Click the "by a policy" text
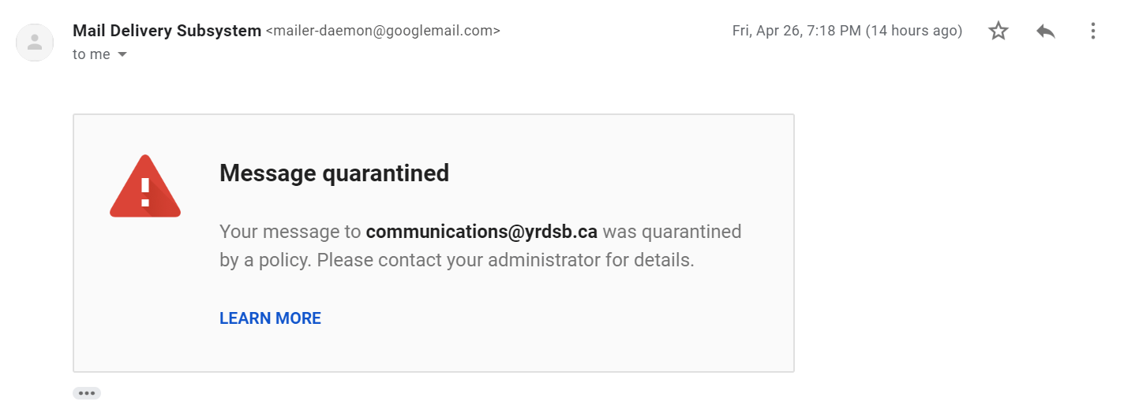Viewport: 1124px width, 420px height. tap(264, 260)
